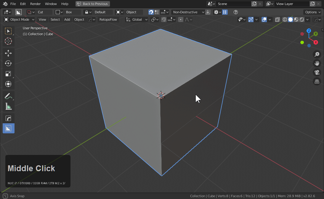Pick the Annotate pencil tool
This screenshot has width=324, height=199.
(x=8, y=96)
